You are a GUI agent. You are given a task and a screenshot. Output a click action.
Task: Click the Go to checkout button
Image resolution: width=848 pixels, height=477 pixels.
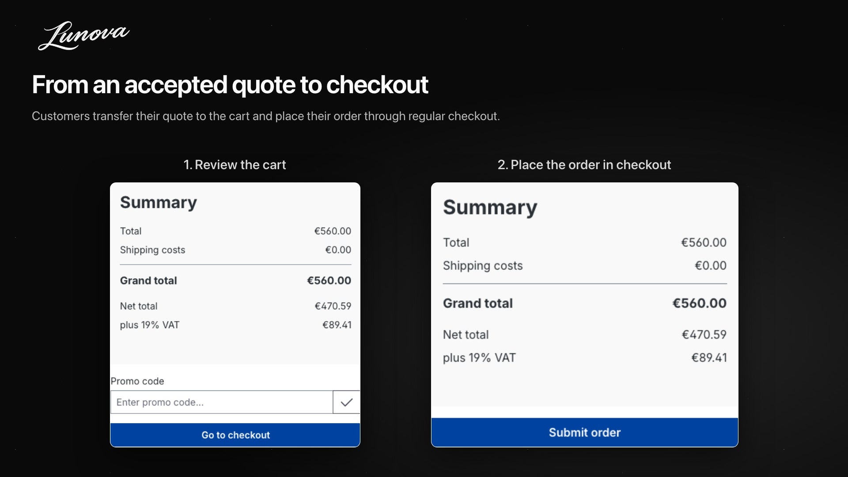click(235, 435)
